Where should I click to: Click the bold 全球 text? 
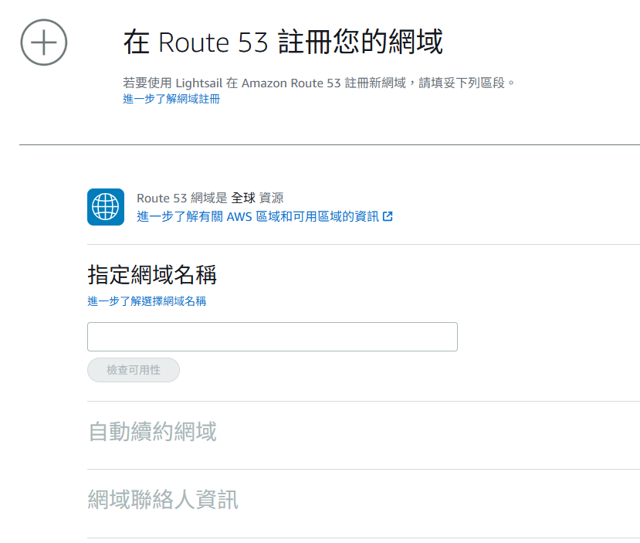[243, 198]
